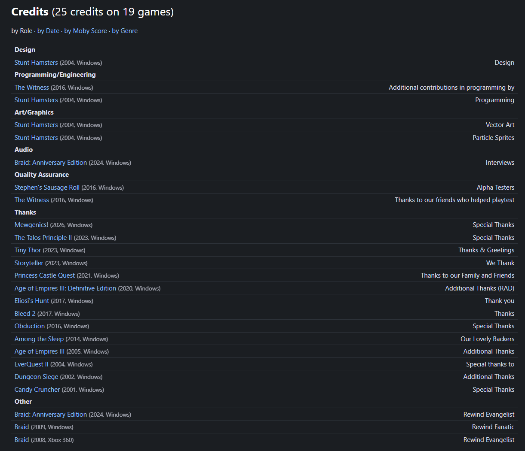
Task: Open Among the Sleep link
Action: (39, 339)
